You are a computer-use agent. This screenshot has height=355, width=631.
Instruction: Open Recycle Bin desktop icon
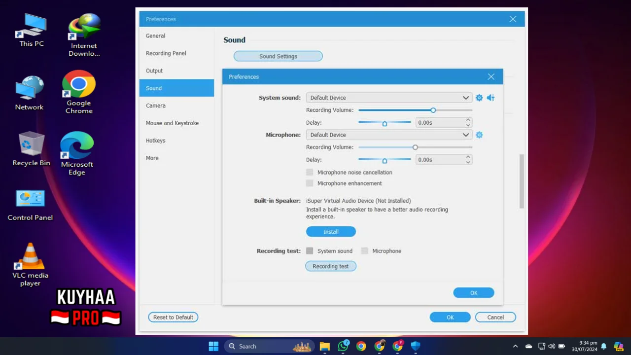click(31, 149)
